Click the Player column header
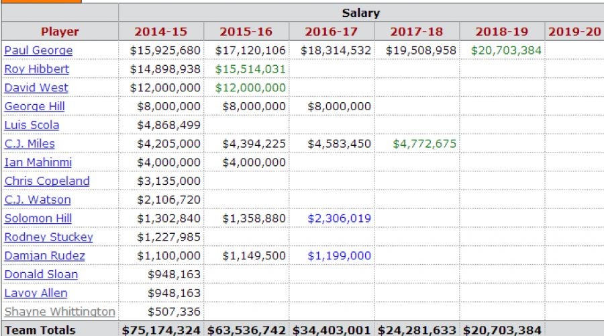The width and height of the screenshot is (604, 336). [x=60, y=32]
